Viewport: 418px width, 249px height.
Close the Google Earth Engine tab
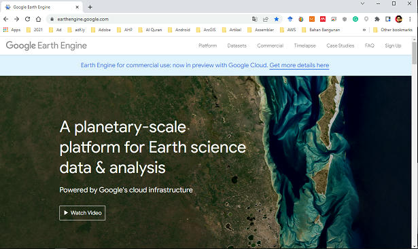[77, 7]
